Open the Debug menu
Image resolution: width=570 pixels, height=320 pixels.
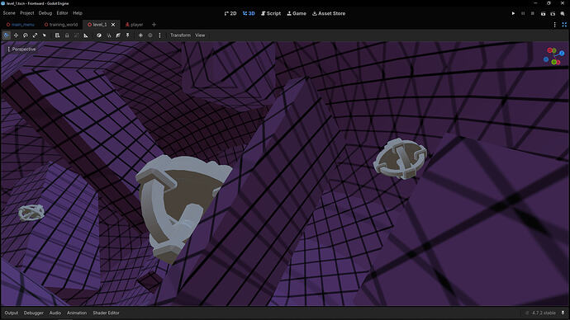pyautogui.click(x=45, y=13)
